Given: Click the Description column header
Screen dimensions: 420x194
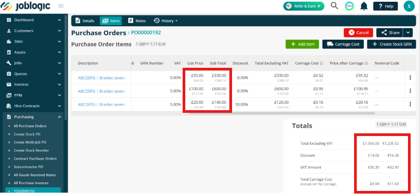Looking at the screenshot, I should click(x=88, y=63).
